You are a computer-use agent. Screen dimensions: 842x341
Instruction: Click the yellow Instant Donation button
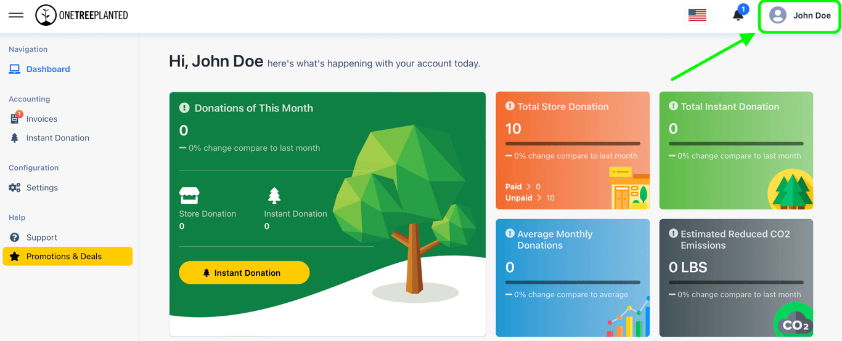click(x=244, y=273)
